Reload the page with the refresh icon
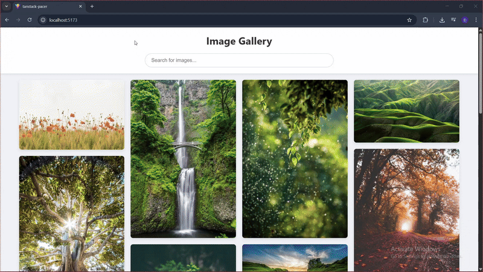Image resolution: width=483 pixels, height=272 pixels. click(30, 20)
